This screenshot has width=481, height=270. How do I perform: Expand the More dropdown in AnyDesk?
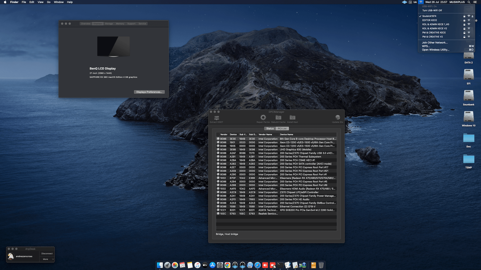point(47,259)
